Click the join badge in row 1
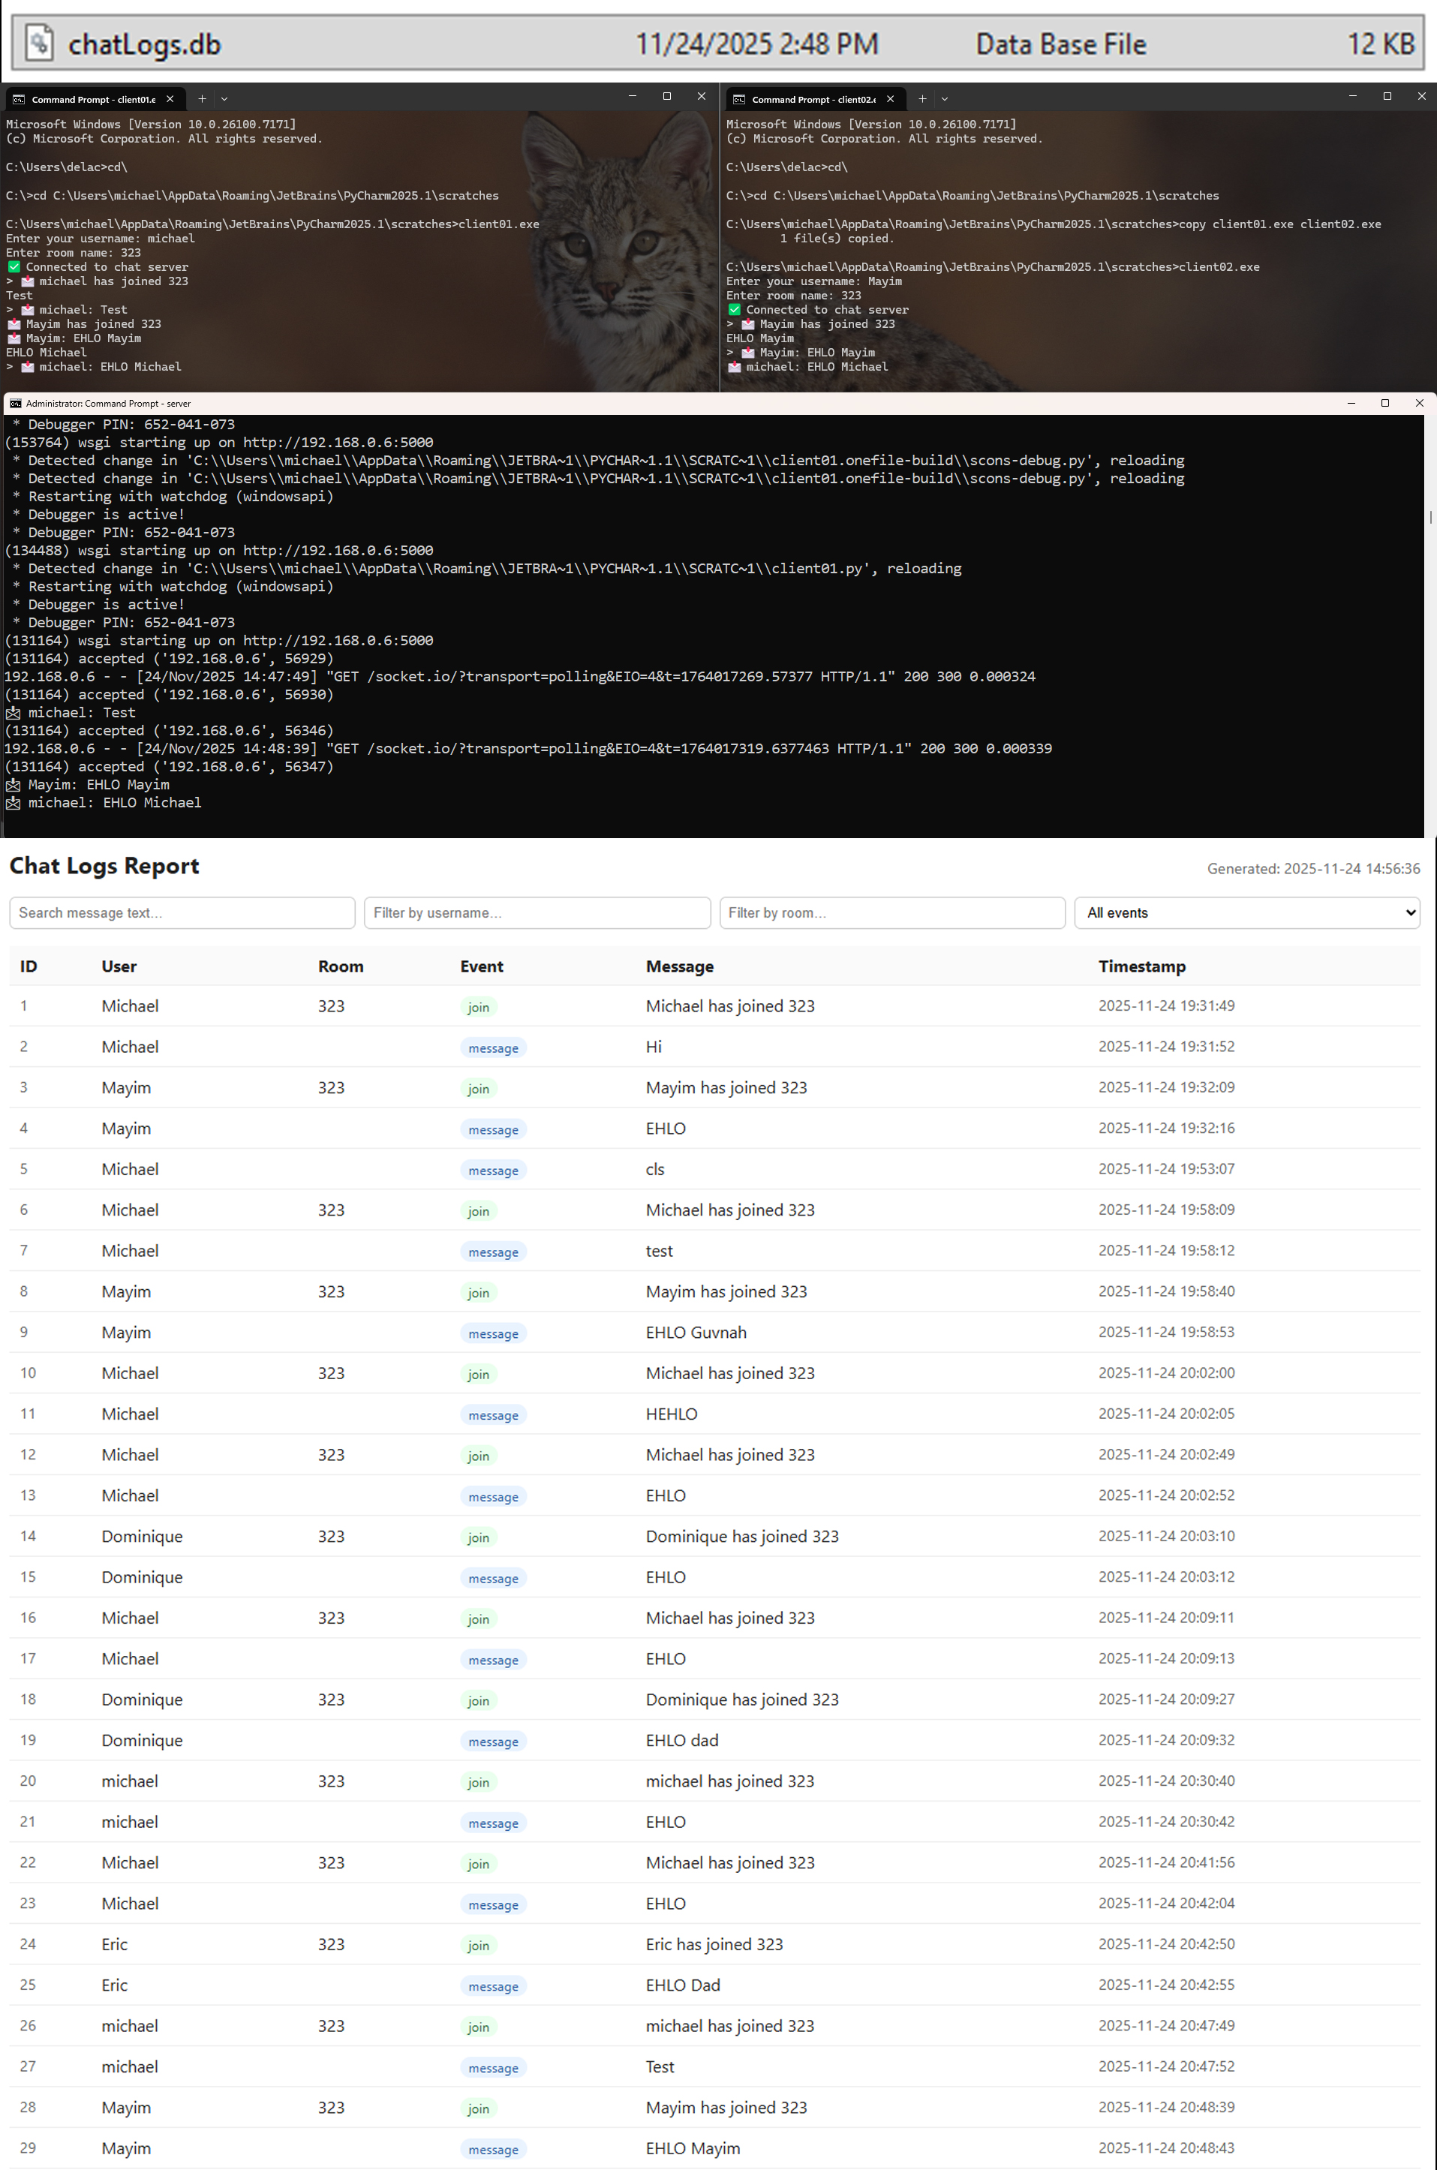Viewport: 1437px width, 2170px height. click(477, 1007)
